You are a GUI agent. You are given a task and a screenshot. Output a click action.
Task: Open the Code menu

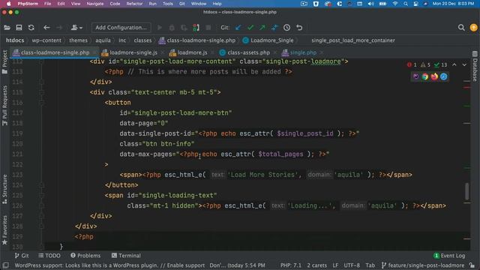click(x=115, y=4)
